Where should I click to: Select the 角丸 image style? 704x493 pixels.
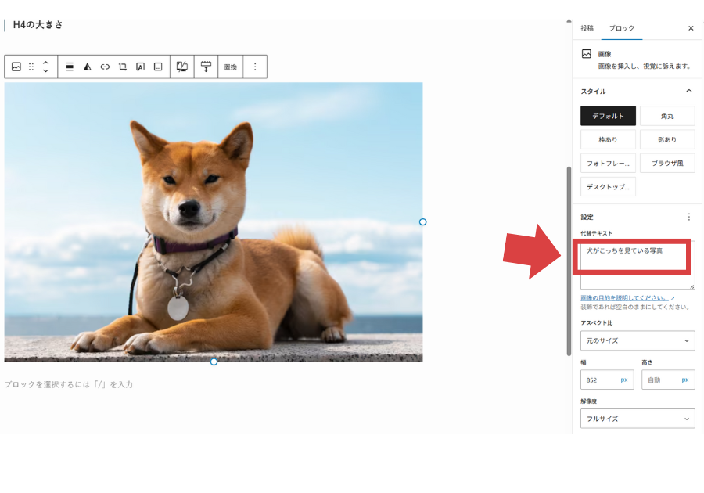(667, 115)
